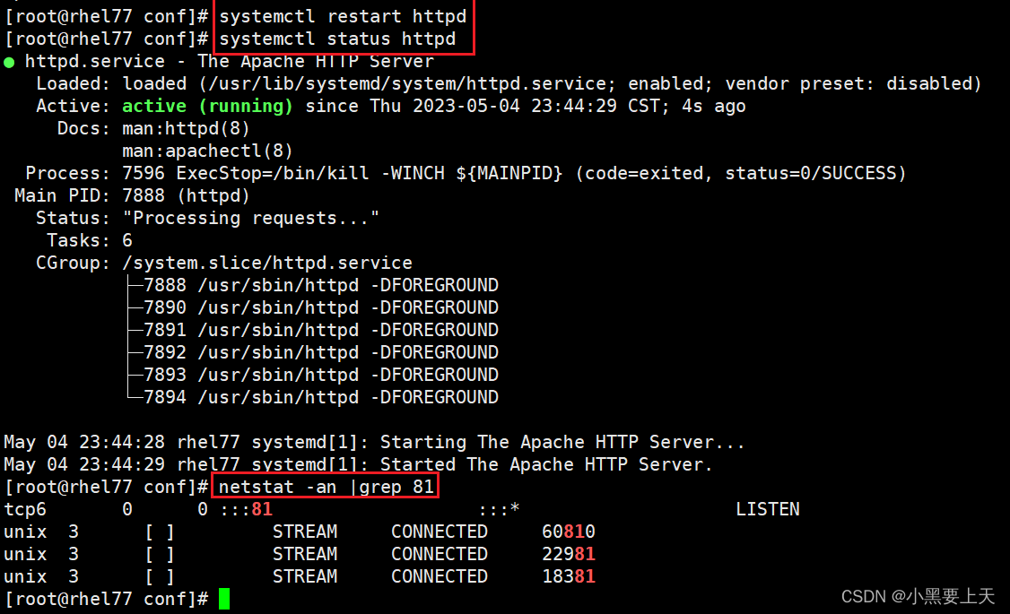Click process row 7888 /usr/sbin/httpd
The width and height of the screenshot is (1010, 614).
321,285
